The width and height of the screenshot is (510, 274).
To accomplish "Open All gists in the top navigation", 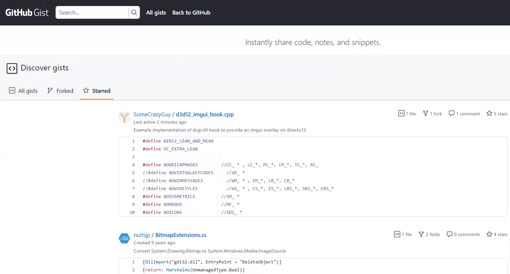I will pos(156,13).
